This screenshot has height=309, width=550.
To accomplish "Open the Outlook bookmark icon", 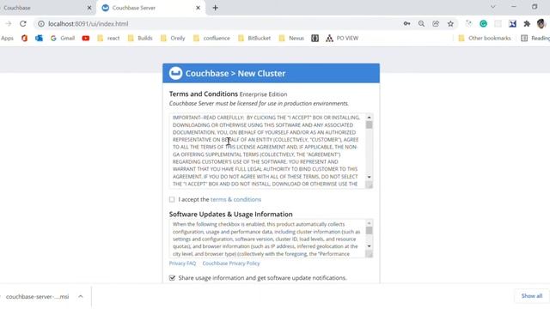I will pyautogui.click(x=39, y=38).
